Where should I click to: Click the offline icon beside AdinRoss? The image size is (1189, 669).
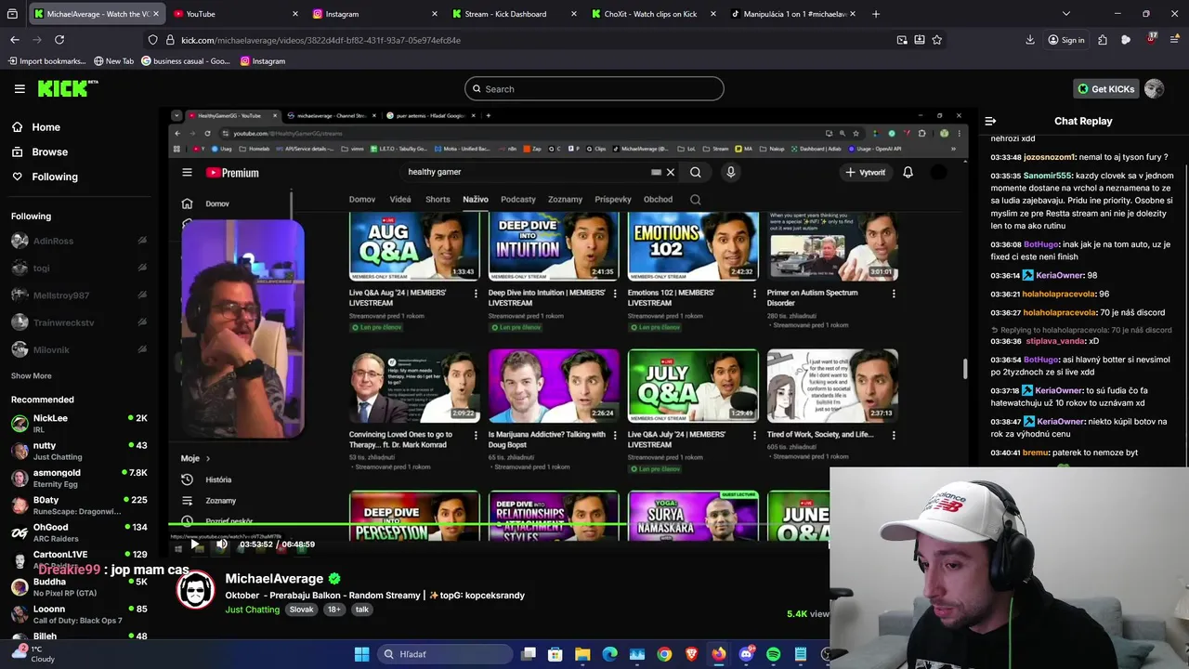point(142,241)
